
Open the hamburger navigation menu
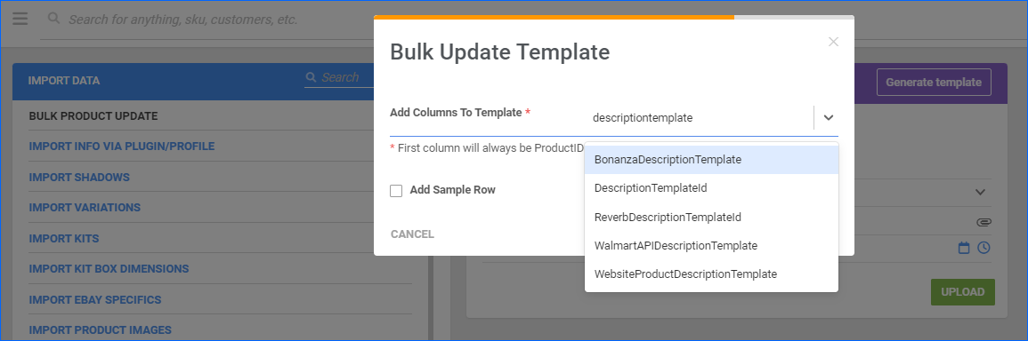point(20,19)
